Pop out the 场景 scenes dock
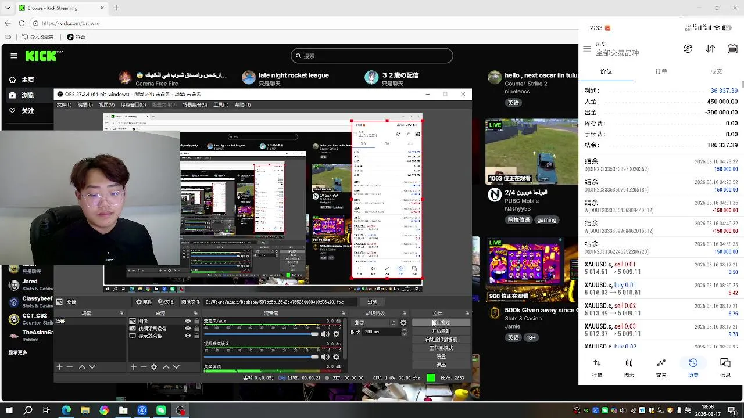Viewport: 744px width, 418px height. 121,313
